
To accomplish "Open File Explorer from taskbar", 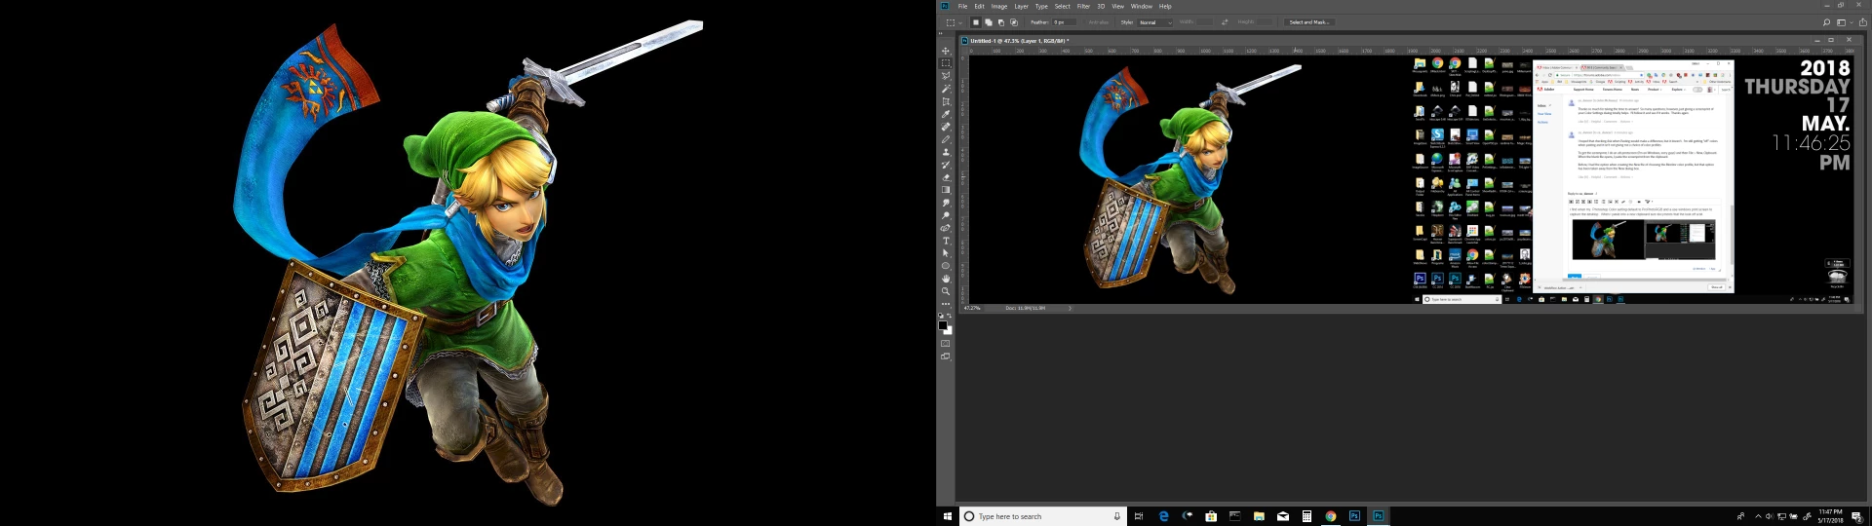I will click(1259, 516).
